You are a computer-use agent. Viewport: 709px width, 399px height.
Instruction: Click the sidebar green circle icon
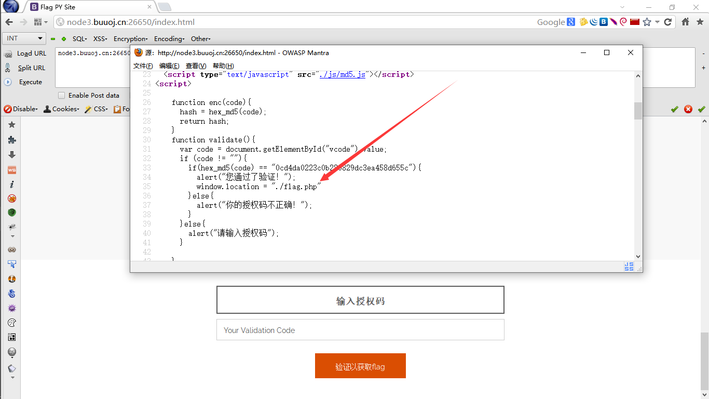tap(12, 212)
